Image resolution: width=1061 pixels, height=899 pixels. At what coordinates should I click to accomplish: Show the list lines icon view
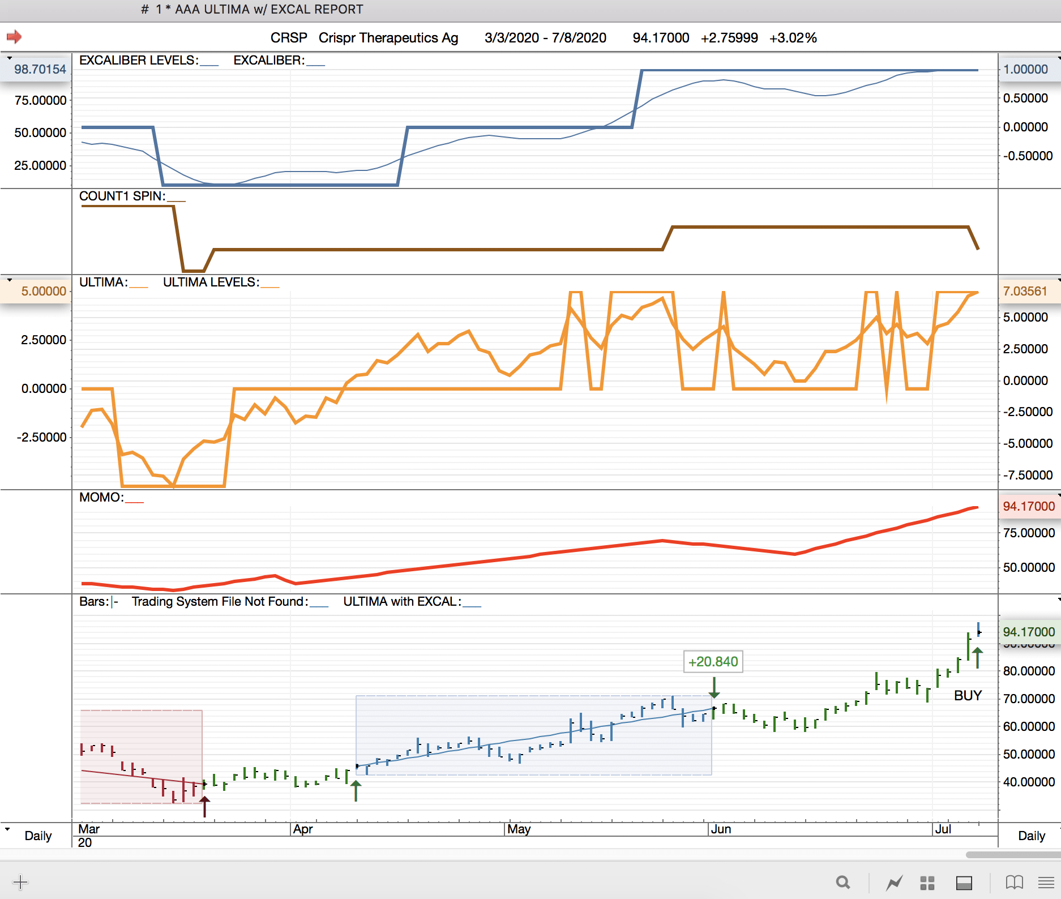1046,883
